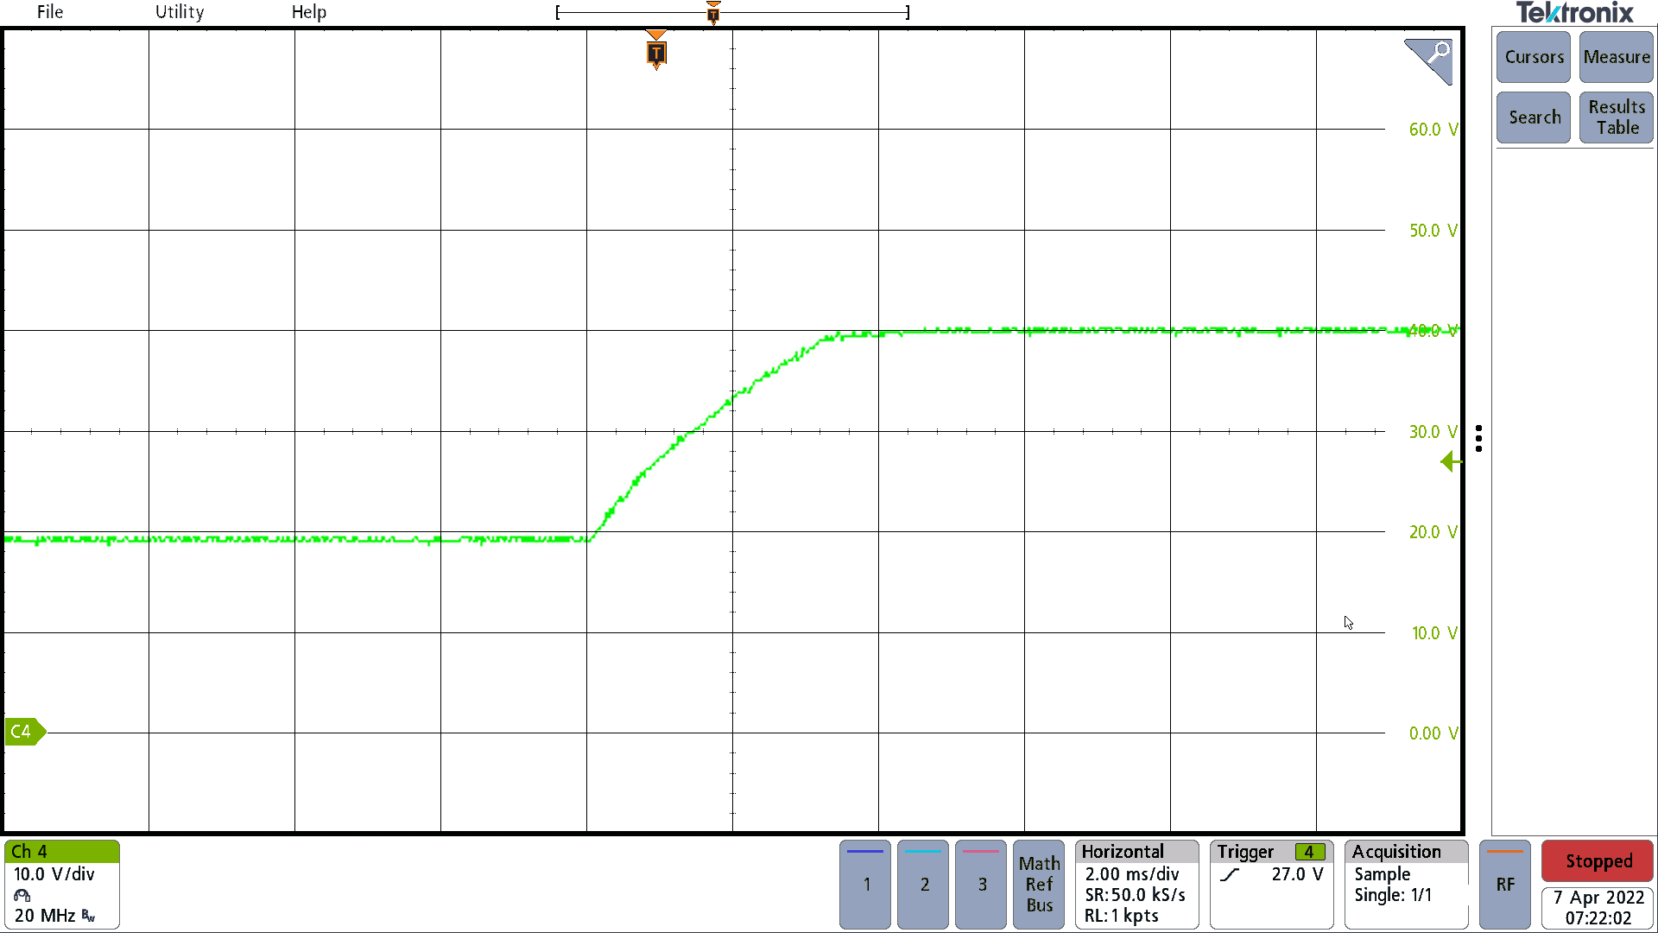
Task: Click the 20 MHz bandwidth indicator
Action: tap(47, 915)
